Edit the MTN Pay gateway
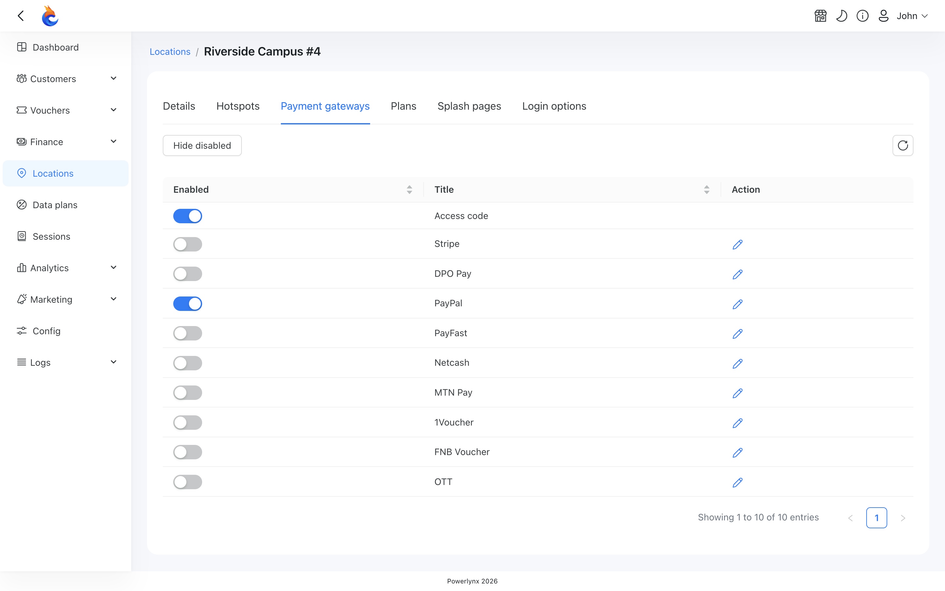The width and height of the screenshot is (945, 591). coord(738,393)
